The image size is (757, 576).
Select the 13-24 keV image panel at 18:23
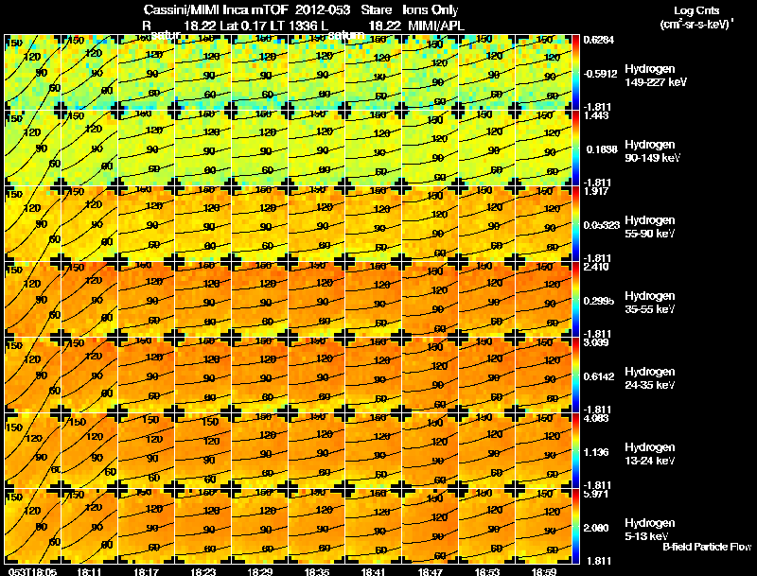point(203,451)
